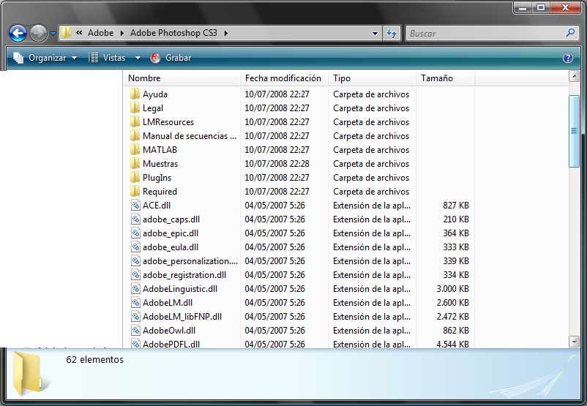This screenshot has width=587, height=406.
Task: Click the 2.472 KB size cell
Action: click(x=452, y=317)
